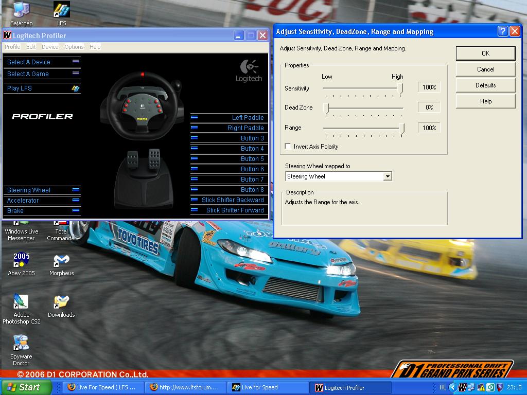This screenshot has width=527, height=395.
Task: Click the network computers tray icon
Action: tap(471, 388)
